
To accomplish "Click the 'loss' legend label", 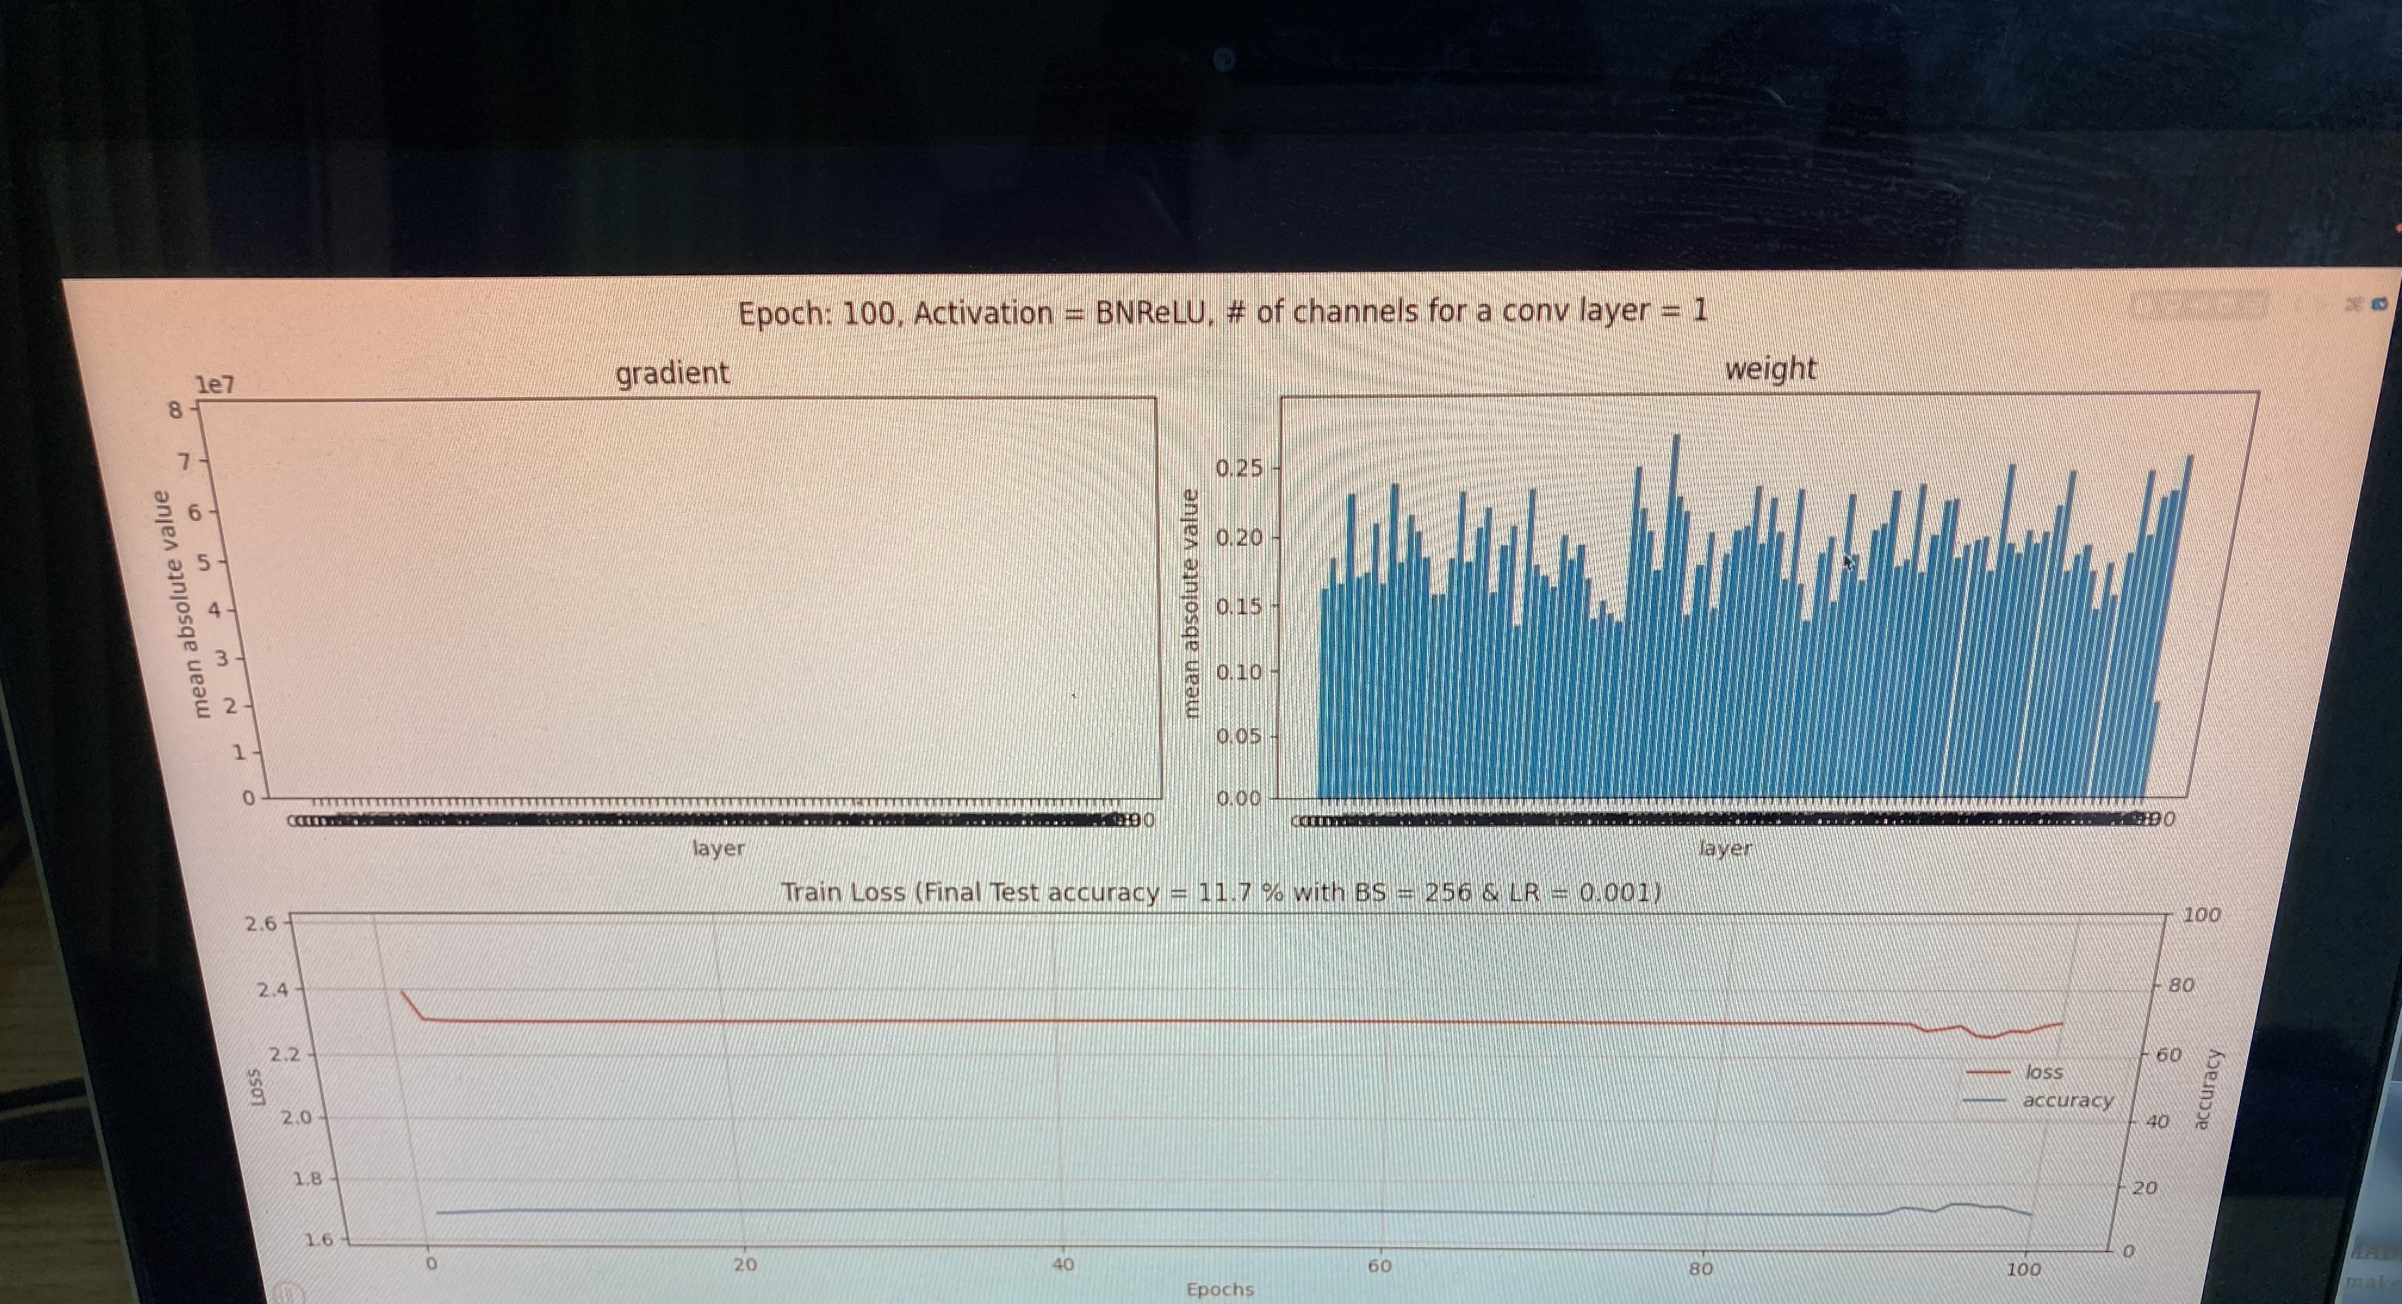I will coord(2044,1072).
